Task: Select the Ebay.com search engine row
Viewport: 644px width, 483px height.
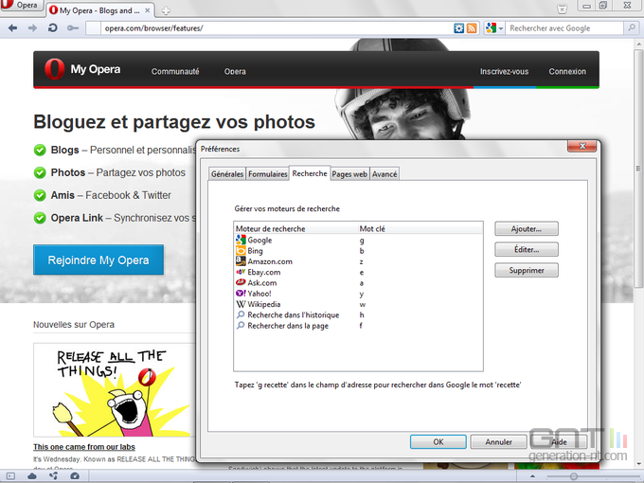Action: pyautogui.click(x=358, y=273)
